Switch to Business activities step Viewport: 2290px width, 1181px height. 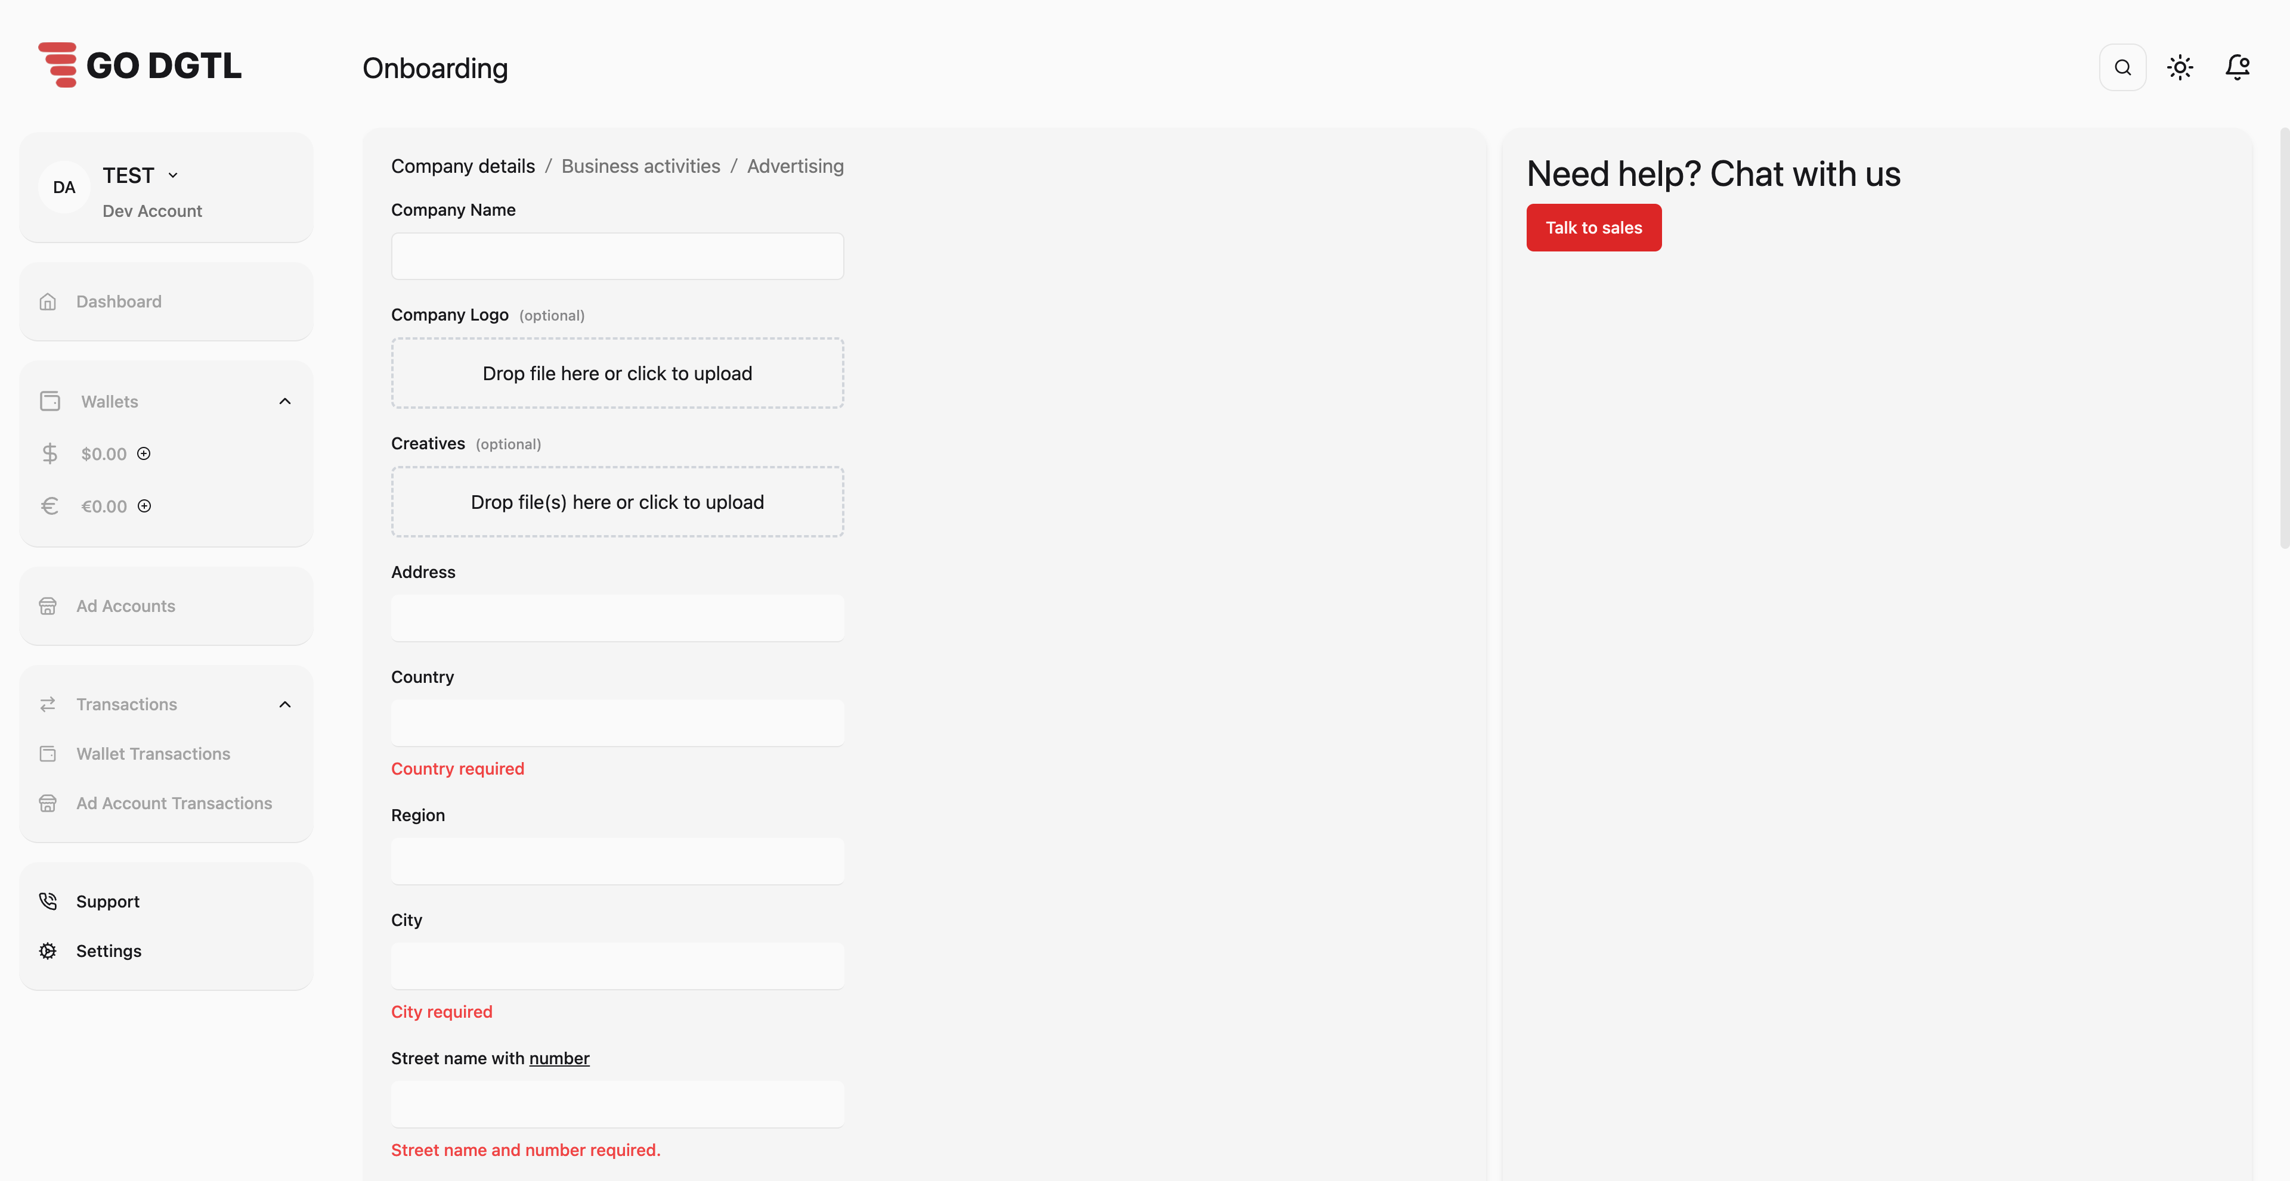coord(640,166)
